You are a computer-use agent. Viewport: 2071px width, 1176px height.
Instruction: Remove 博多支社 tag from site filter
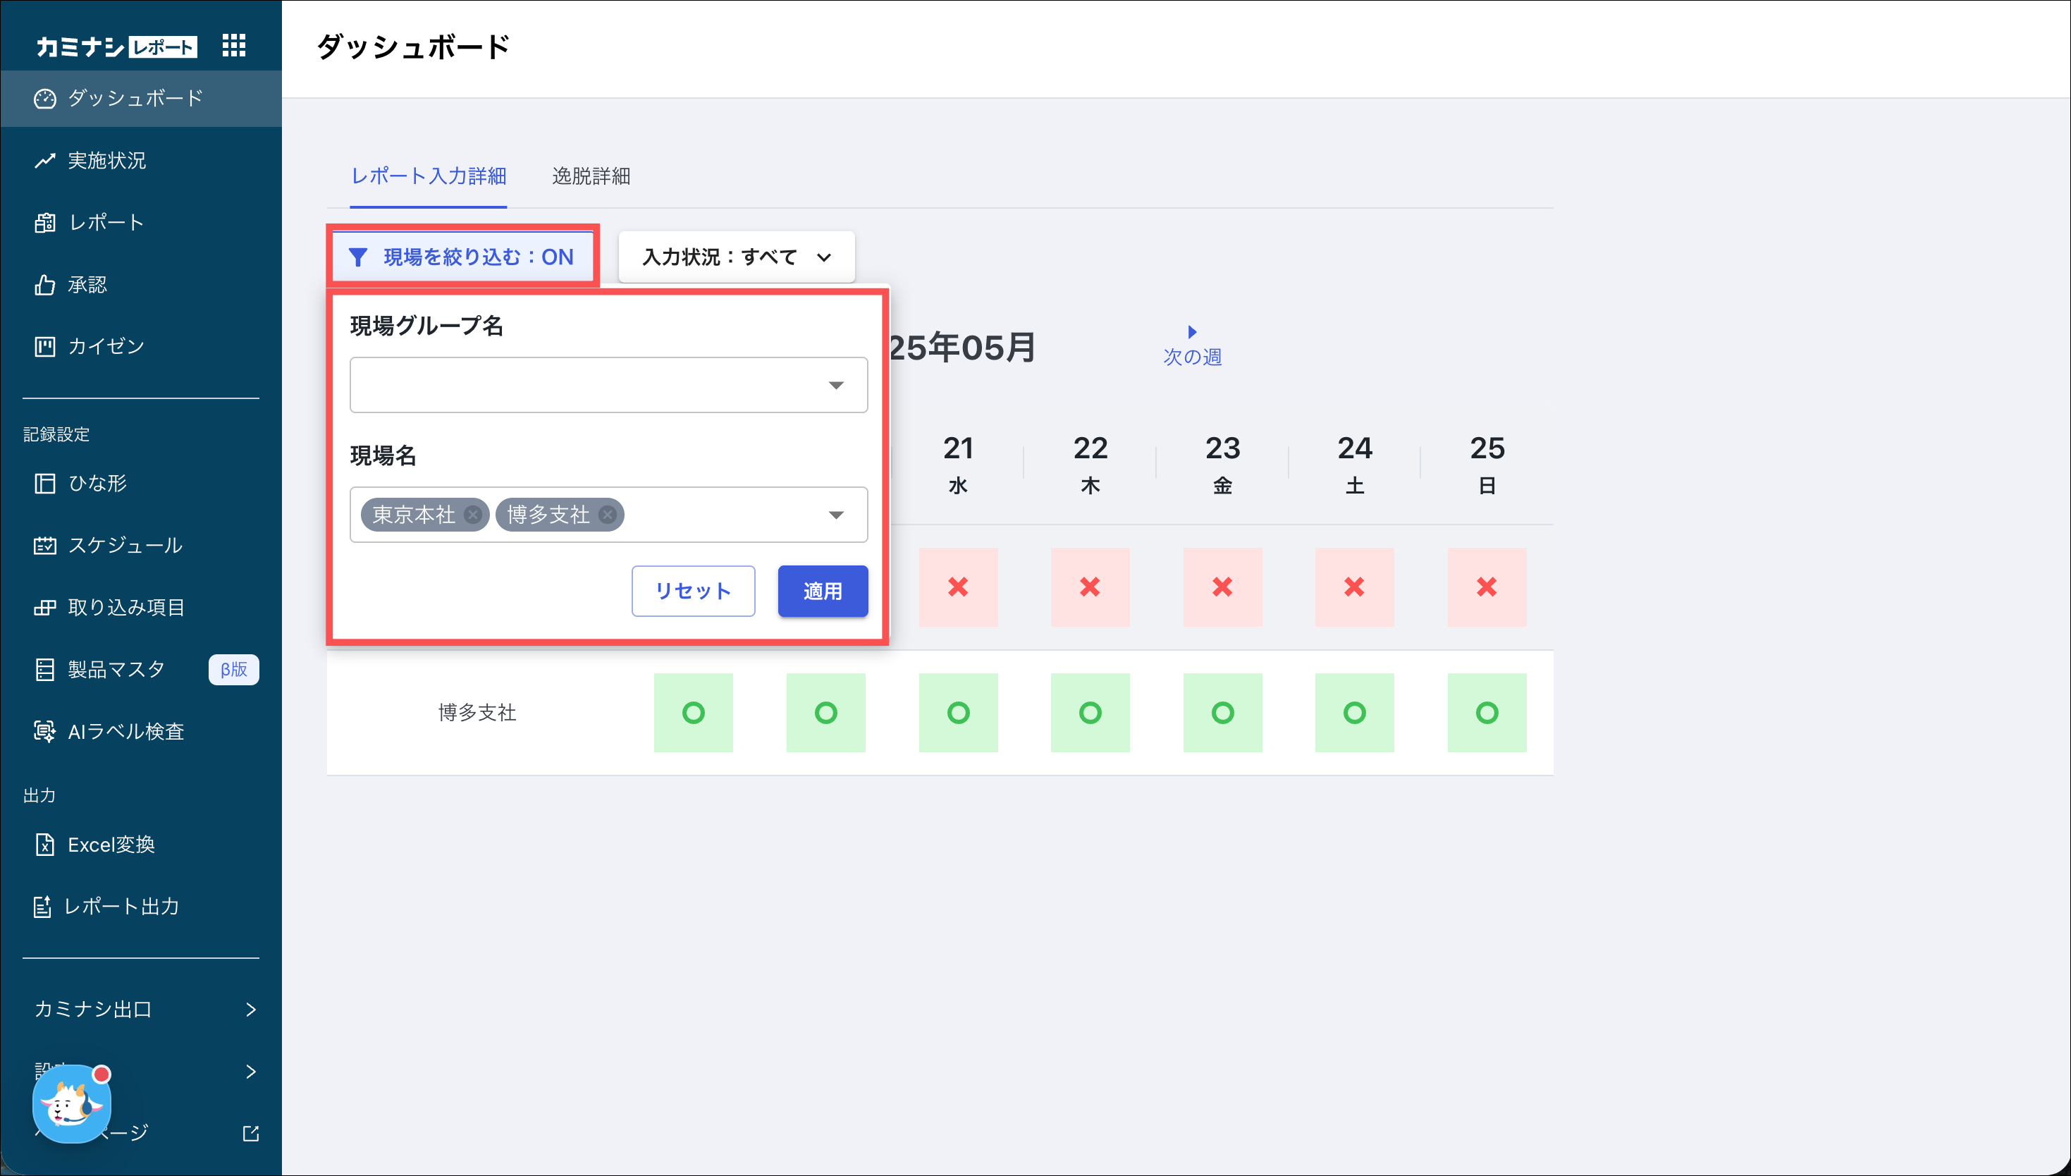click(x=608, y=515)
